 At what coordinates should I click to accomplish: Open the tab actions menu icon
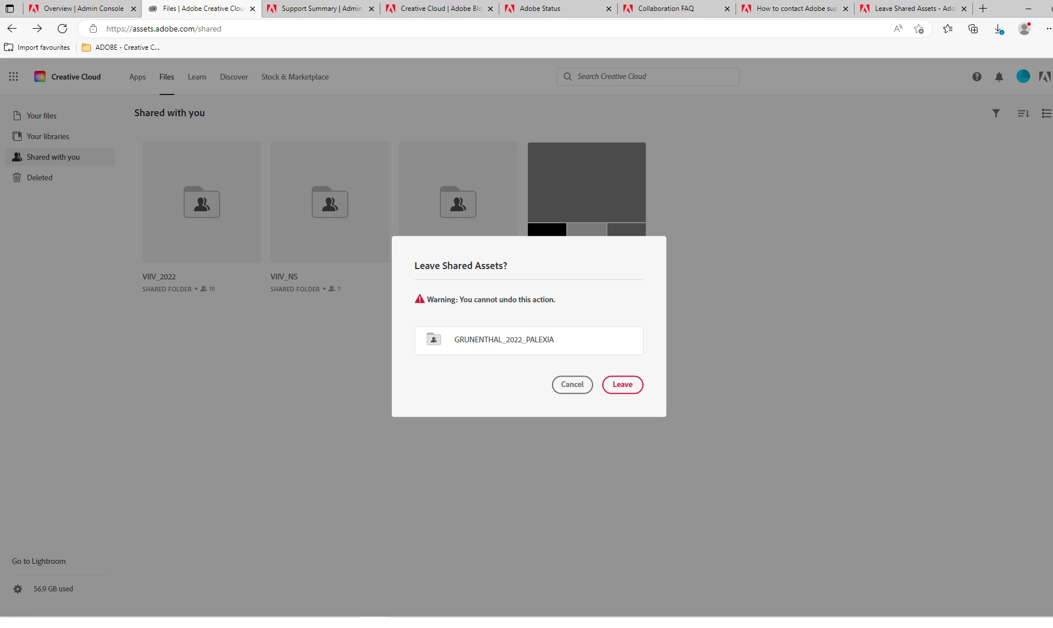[x=10, y=9]
